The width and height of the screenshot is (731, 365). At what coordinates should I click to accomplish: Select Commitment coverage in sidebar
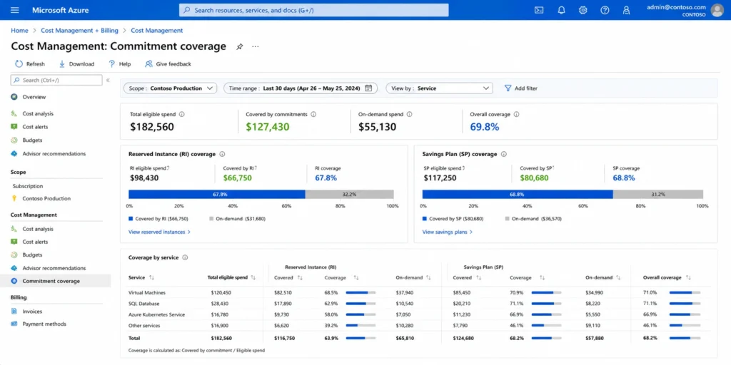coord(56,281)
